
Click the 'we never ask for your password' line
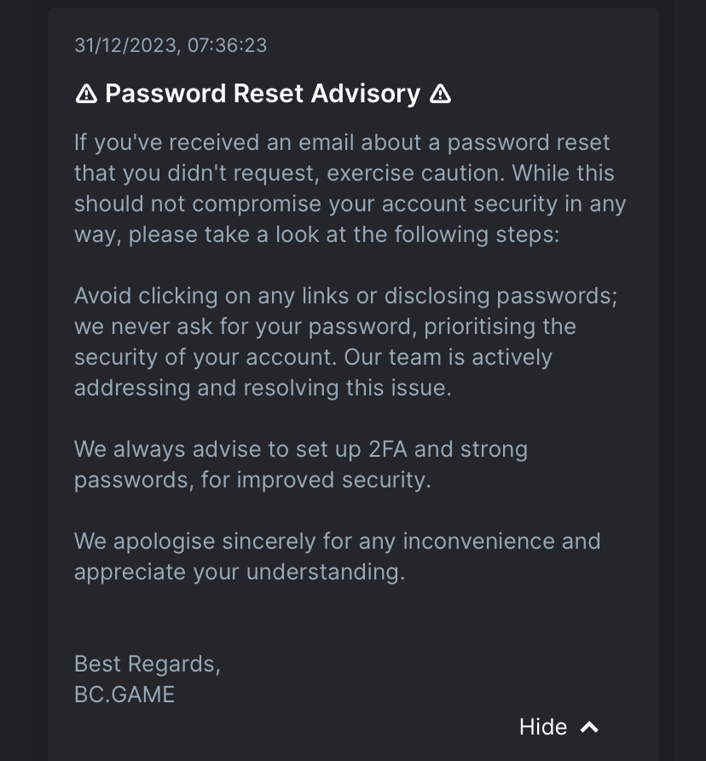click(x=326, y=326)
